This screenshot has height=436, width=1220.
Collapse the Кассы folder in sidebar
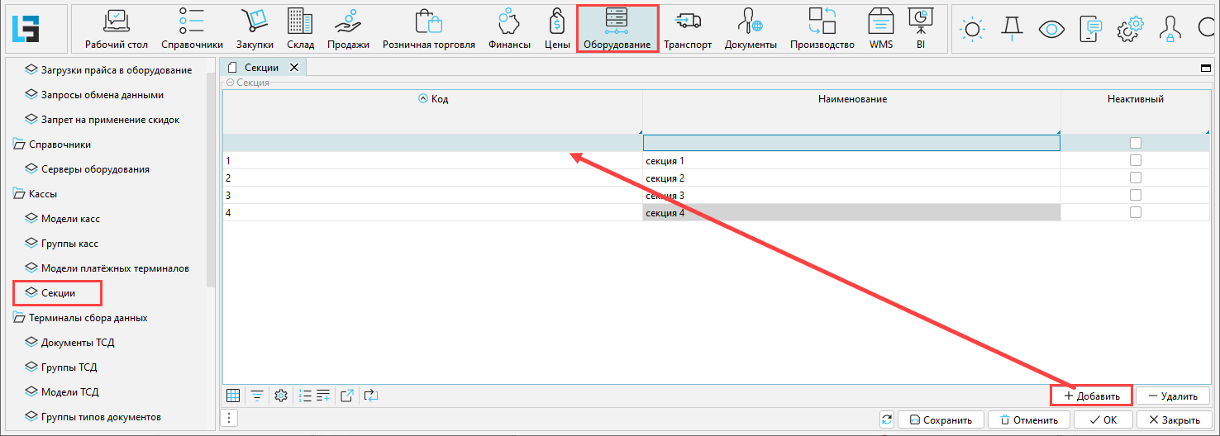[x=19, y=194]
